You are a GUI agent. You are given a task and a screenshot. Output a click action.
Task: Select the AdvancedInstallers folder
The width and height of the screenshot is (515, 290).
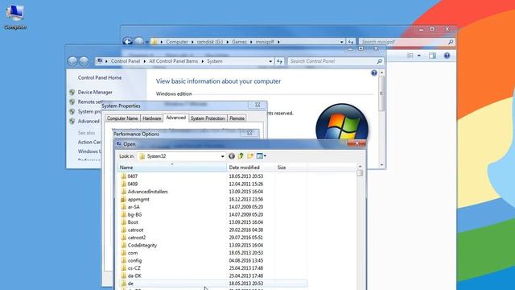coord(147,192)
